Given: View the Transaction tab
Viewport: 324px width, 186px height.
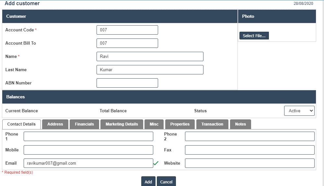Looking at the screenshot, I should [x=212, y=124].
